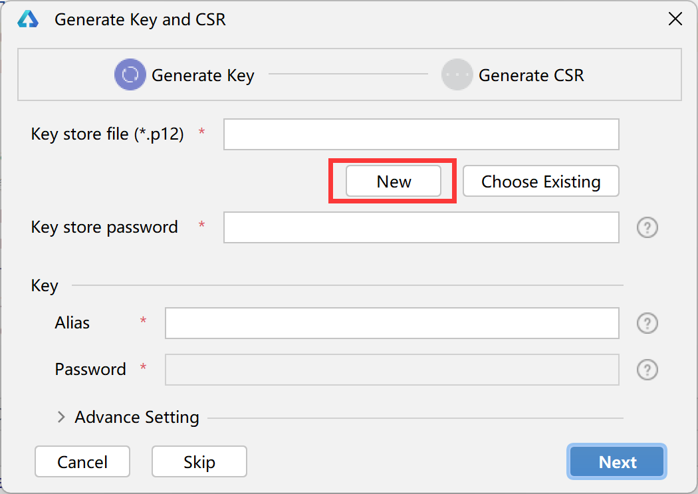Select the Generate CSR step circle icon
The height and width of the screenshot is (494, 698).
tap(457, 74)
